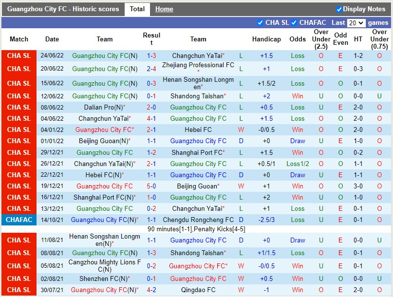
Task: Open Qingdao FC team link
Action: pos(198,290)
